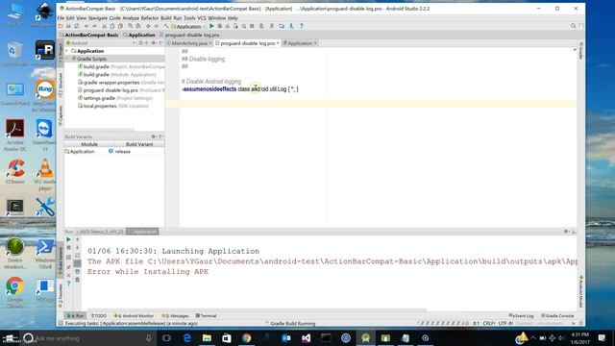
Task: Change the release build variant dropdown
Action: click(135, 152)
